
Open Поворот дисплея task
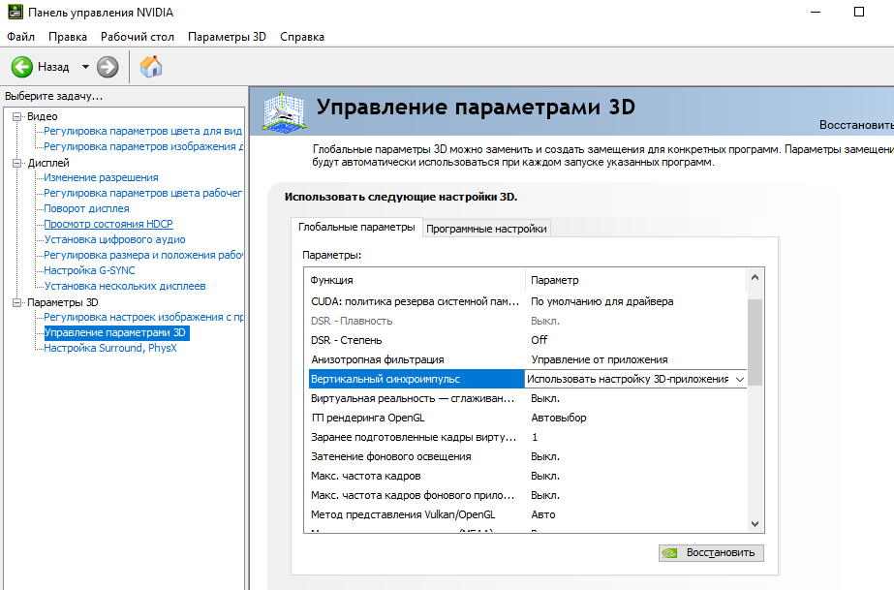click(86, 208)
